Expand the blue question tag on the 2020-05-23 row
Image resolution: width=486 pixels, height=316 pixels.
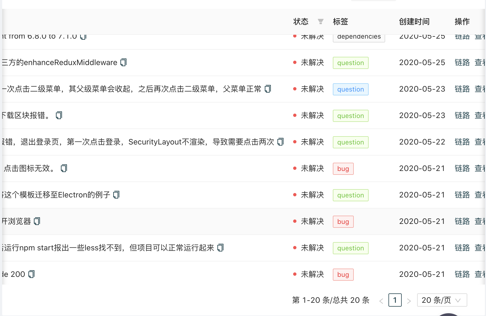tap(350, 89)
